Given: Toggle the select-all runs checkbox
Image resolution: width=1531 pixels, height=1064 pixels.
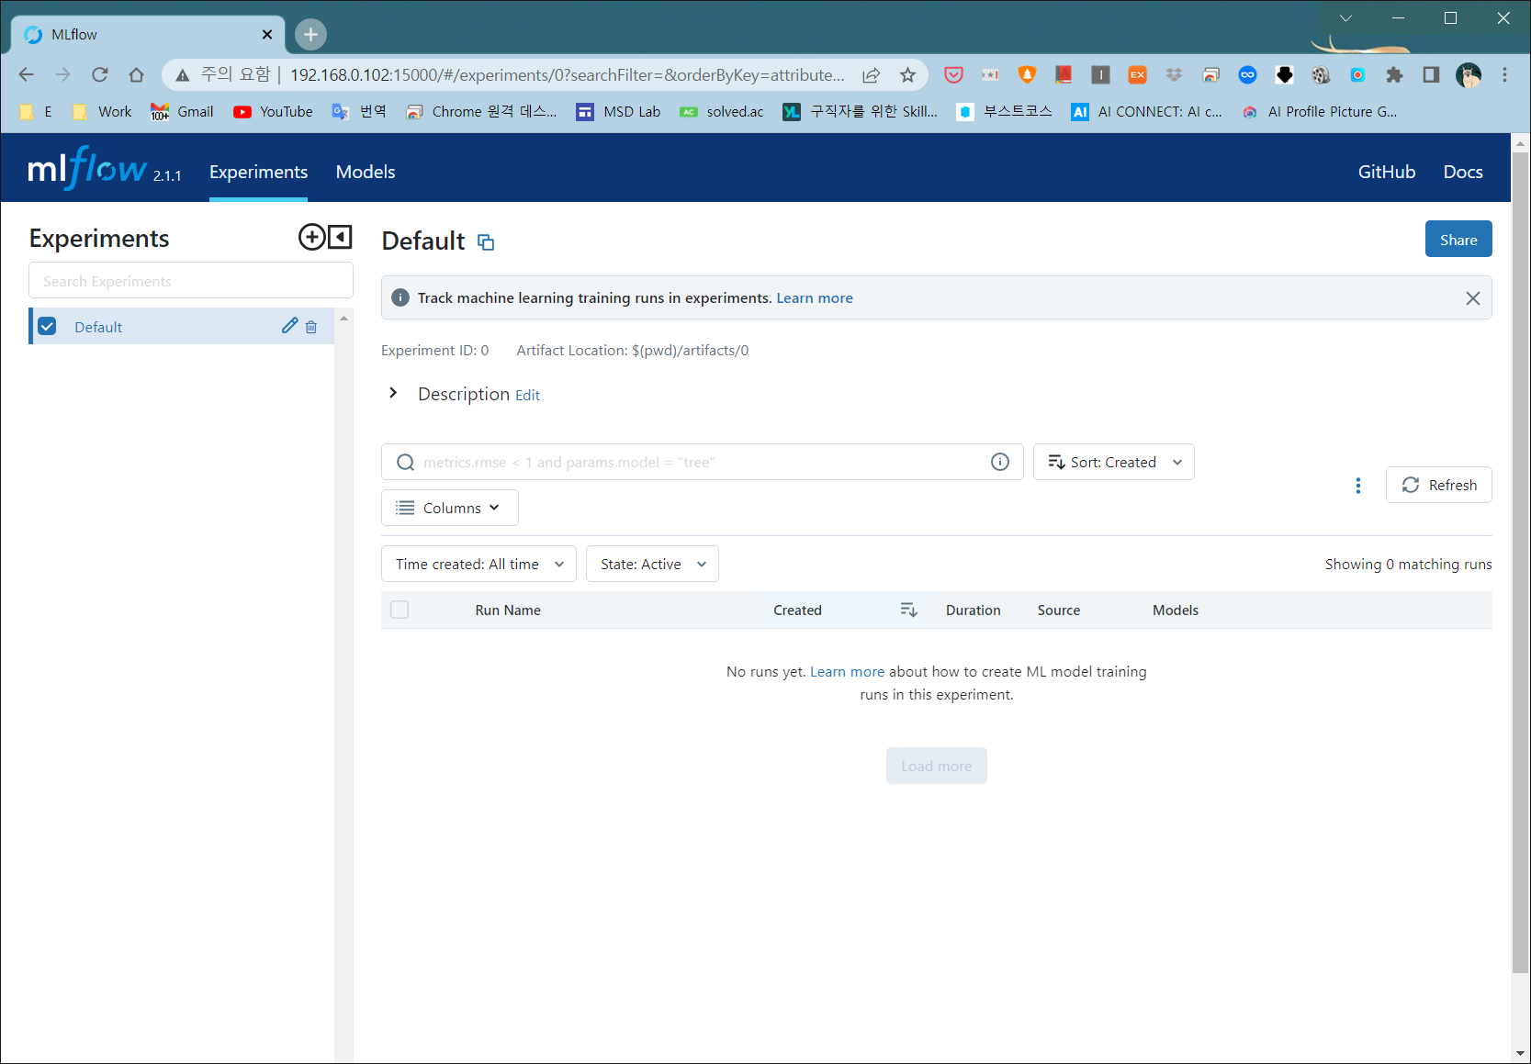Looking at the screenshot, I should pos(400,610).
